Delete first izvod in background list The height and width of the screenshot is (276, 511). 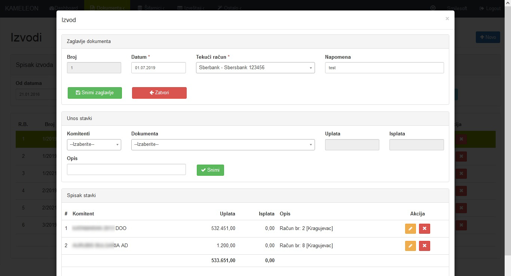(461, 139)
